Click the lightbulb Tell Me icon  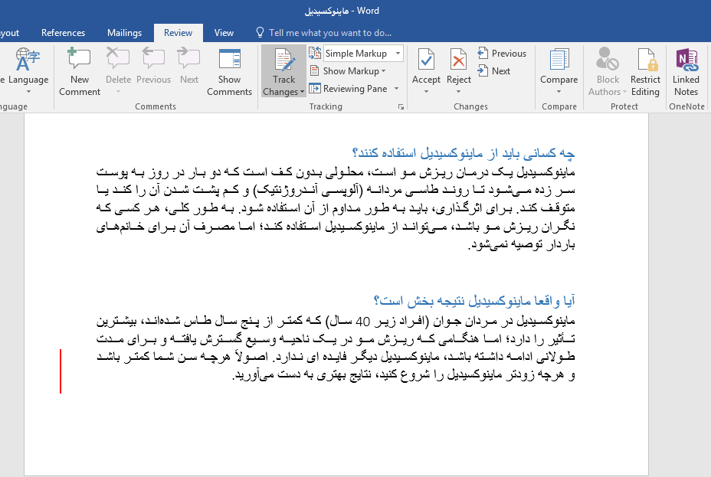260,33
